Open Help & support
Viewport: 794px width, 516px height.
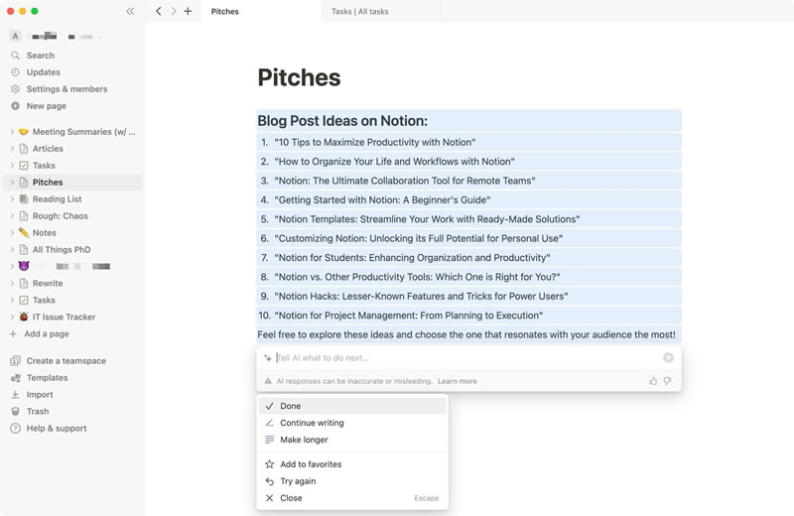click(x=72, y=429)
